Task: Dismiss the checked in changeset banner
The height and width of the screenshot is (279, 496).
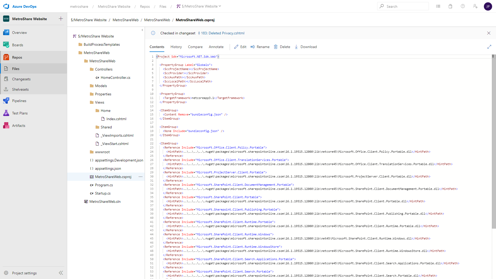Action: click(x=489, y=33)
